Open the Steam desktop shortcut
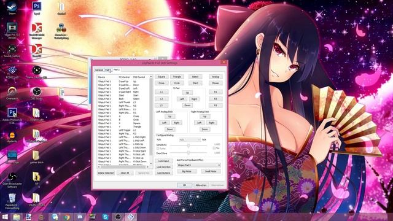This screenshot has width=393, height=221. point(12,7)
